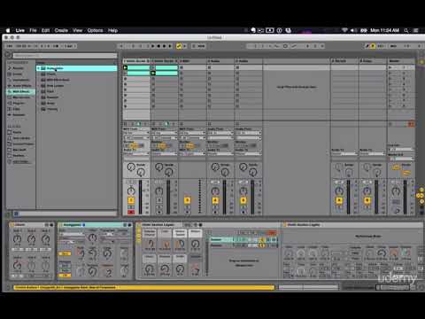Collapse the browser with the arrow icon
This screenshot has height=319, width=425.
(x=8, y=55)
